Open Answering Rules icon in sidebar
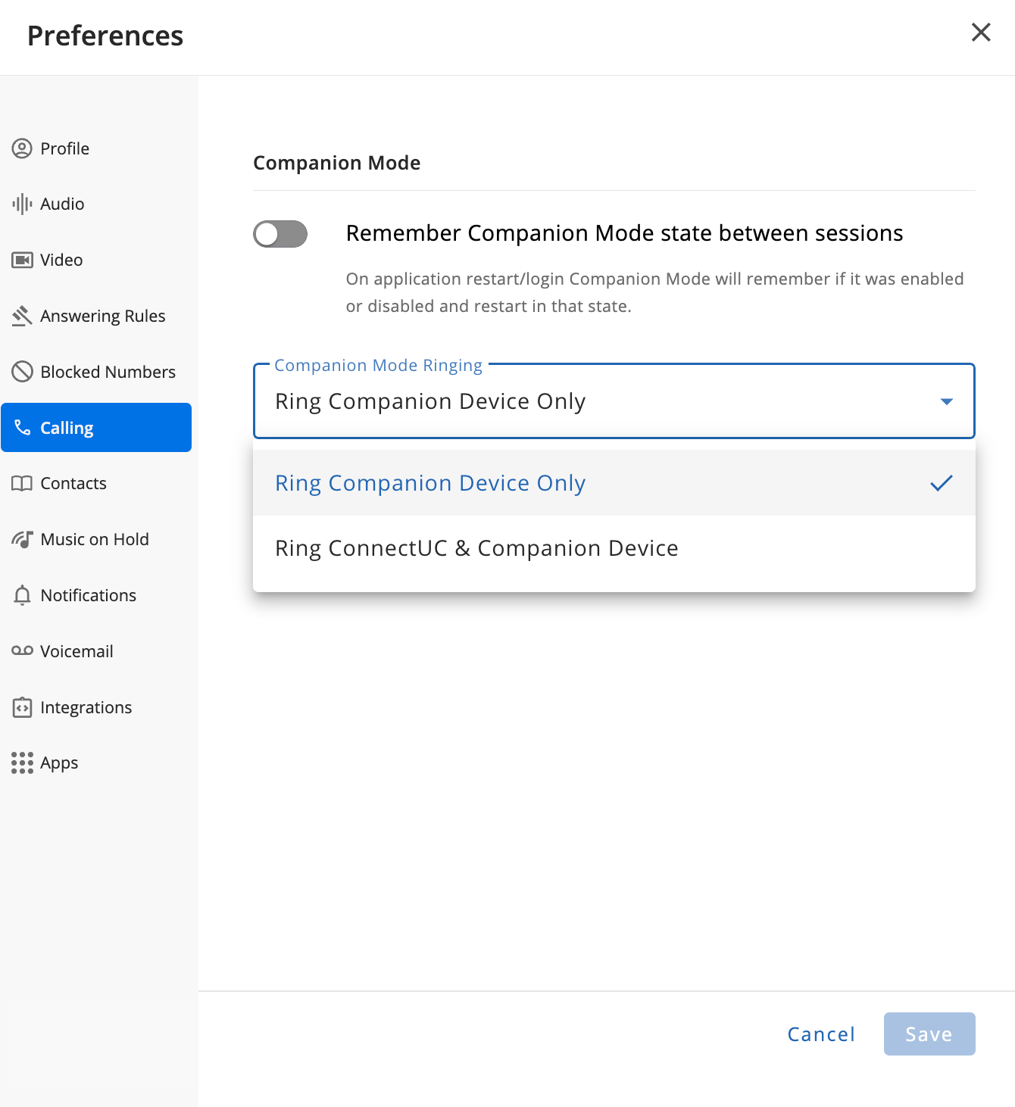Viewport: 1015px width, 1107px height. pyautogui.click(x=22, y=316)
